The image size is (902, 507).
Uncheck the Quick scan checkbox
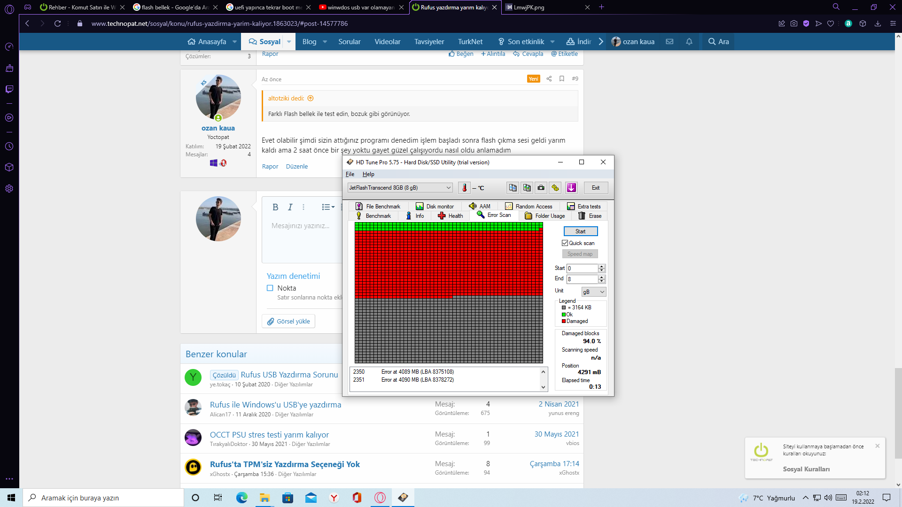tap(565, 243)
